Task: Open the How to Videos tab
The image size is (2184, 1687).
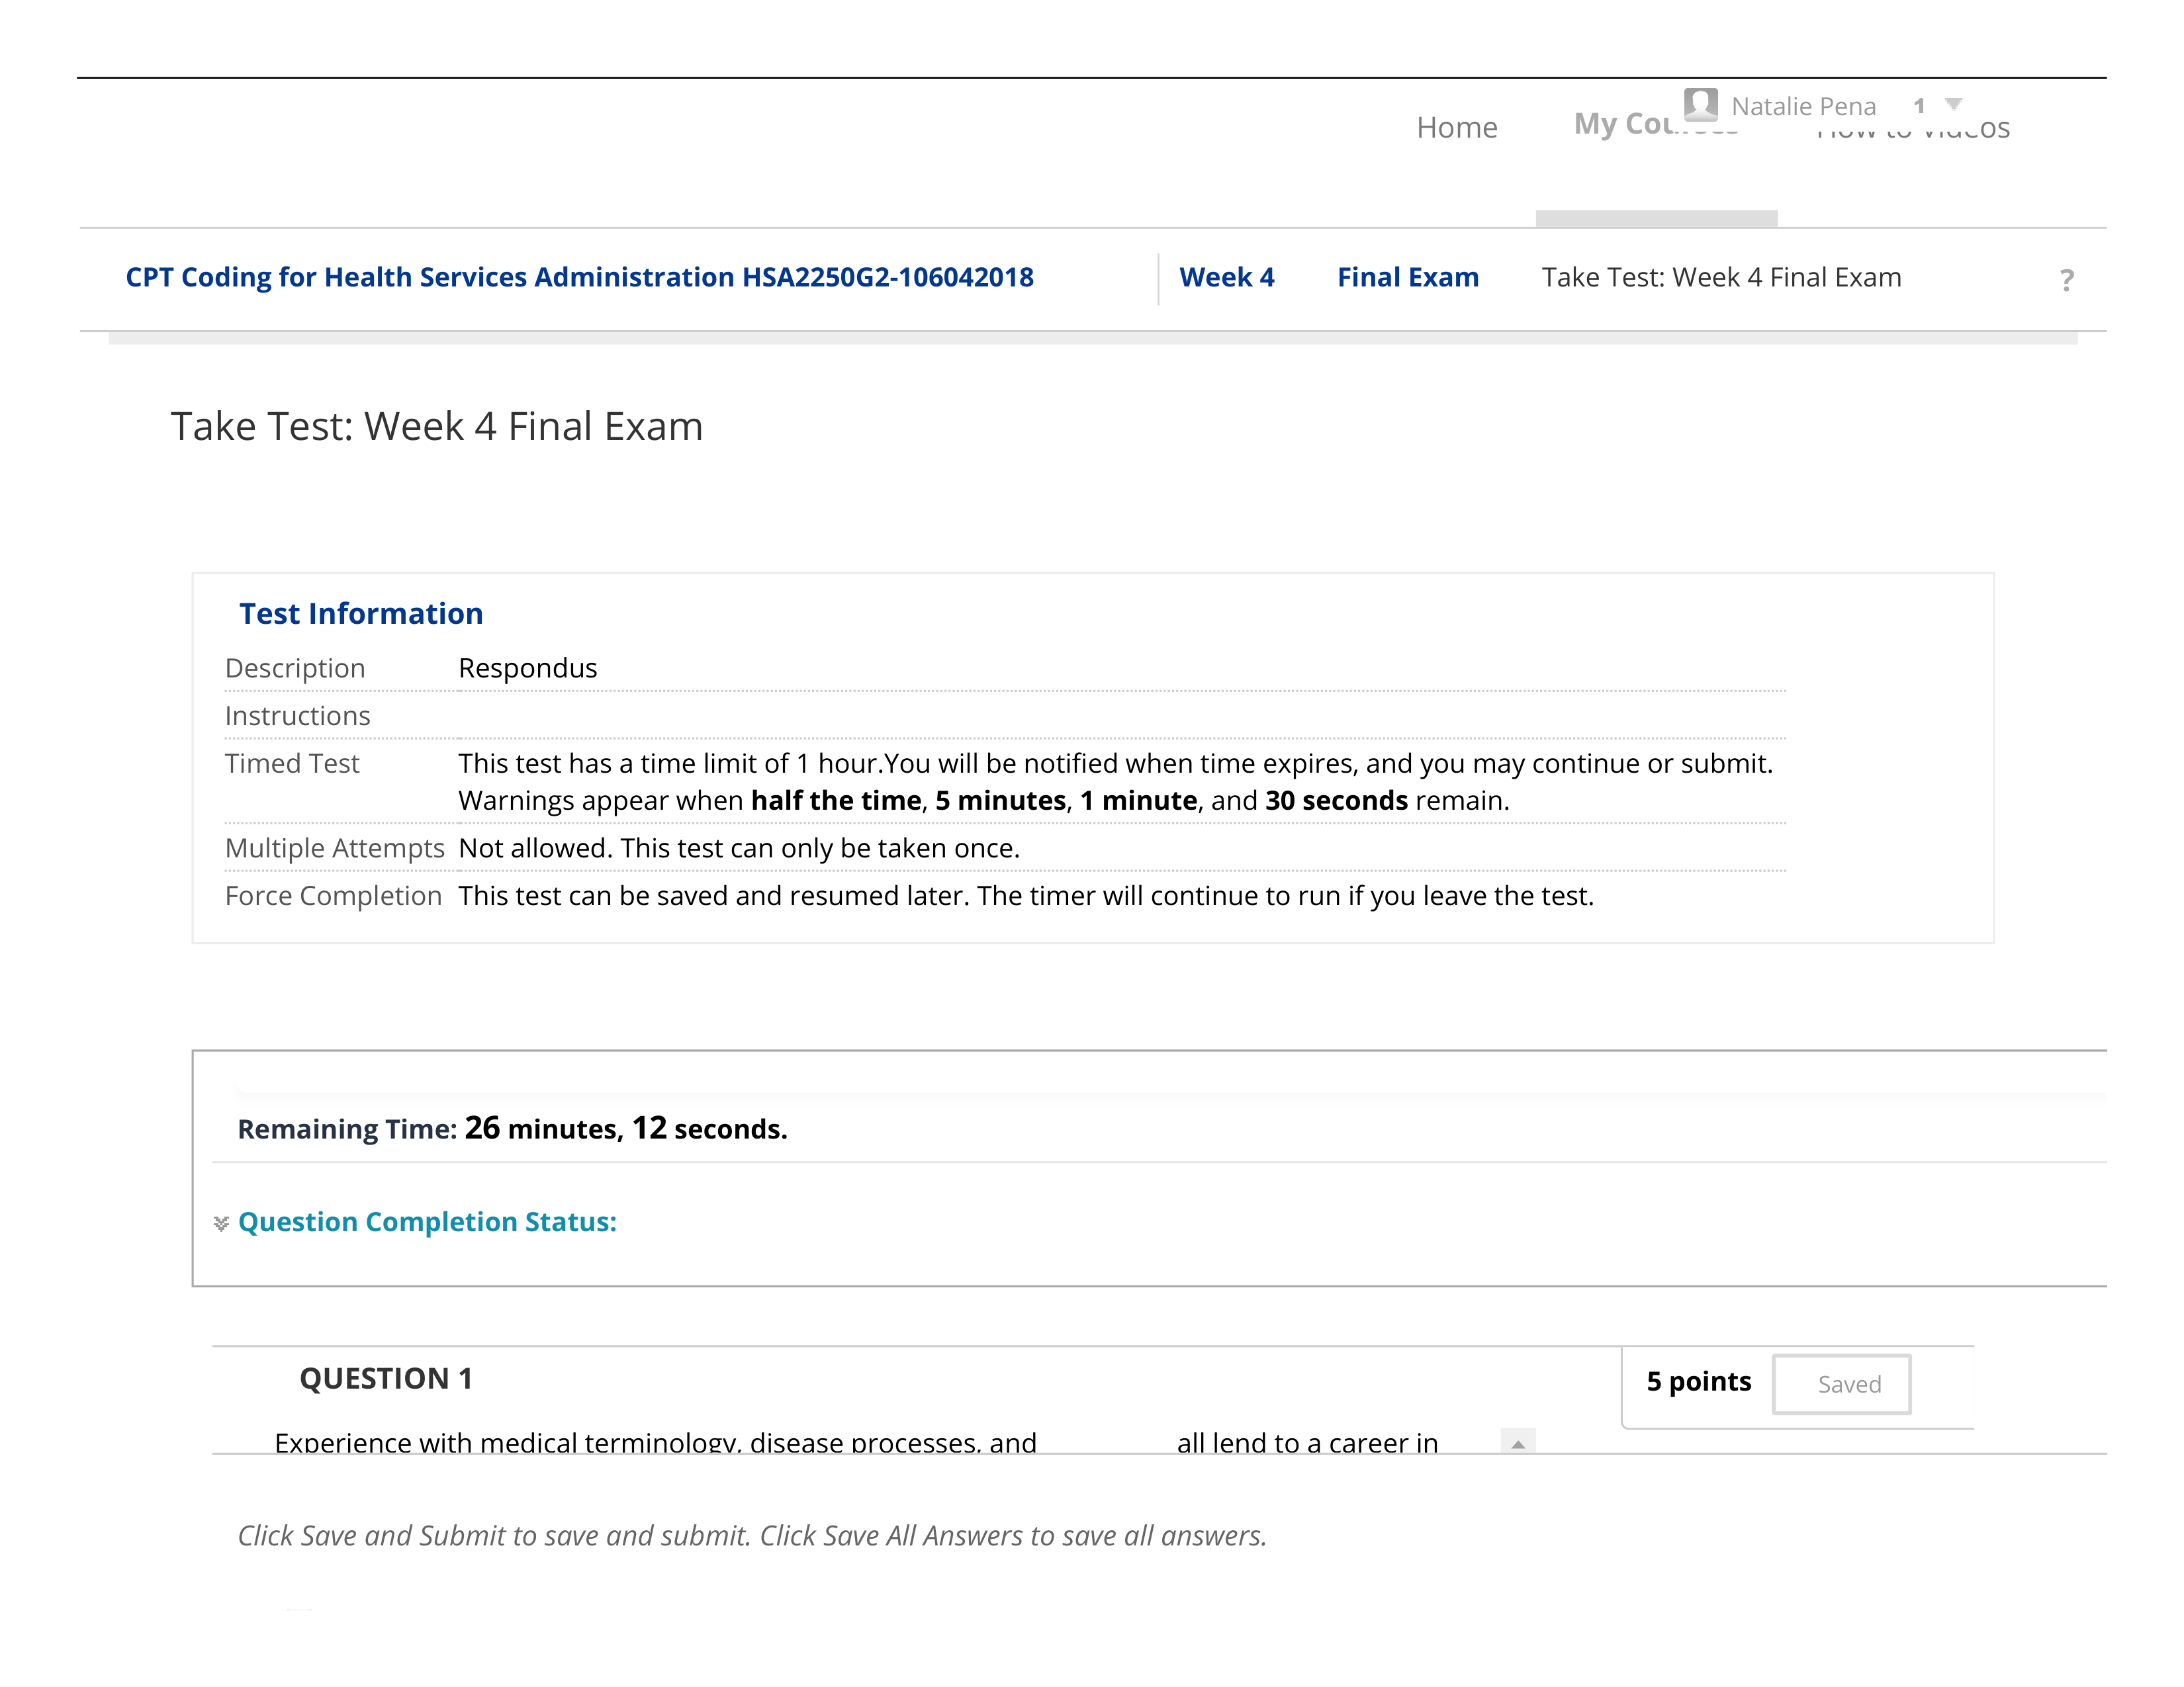Action: 1912,128
